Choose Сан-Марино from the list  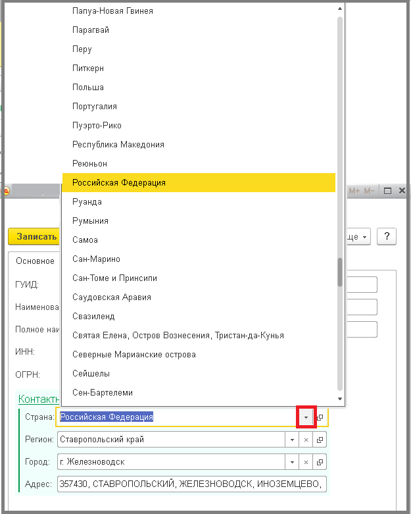199,259
